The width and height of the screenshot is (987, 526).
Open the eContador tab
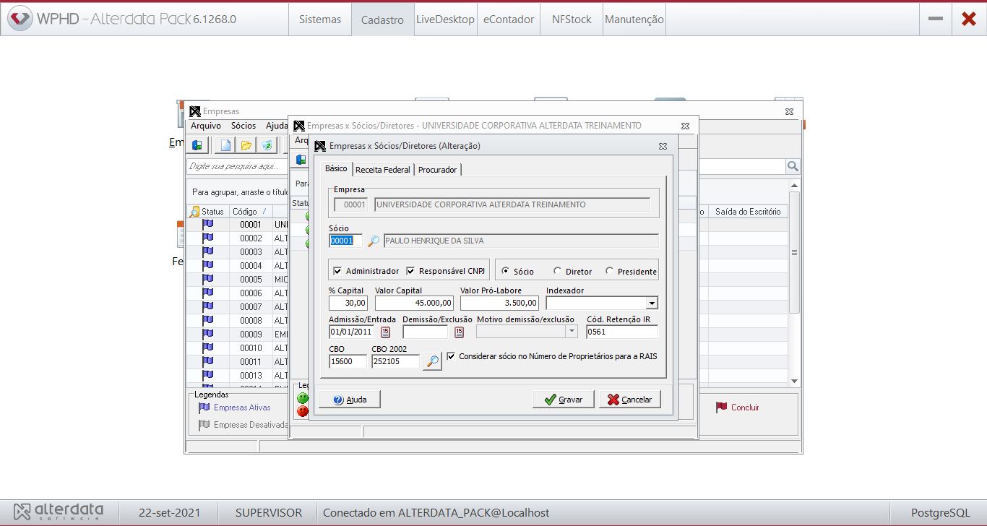(509, 20)
